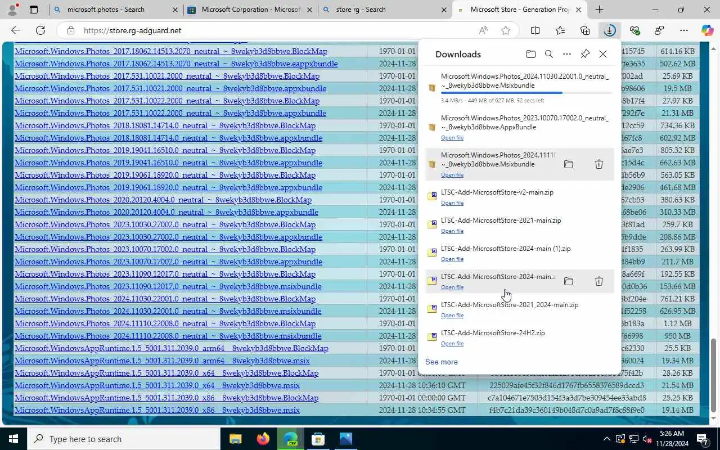Open the Photos app on taskbar

tap(345, 439)
